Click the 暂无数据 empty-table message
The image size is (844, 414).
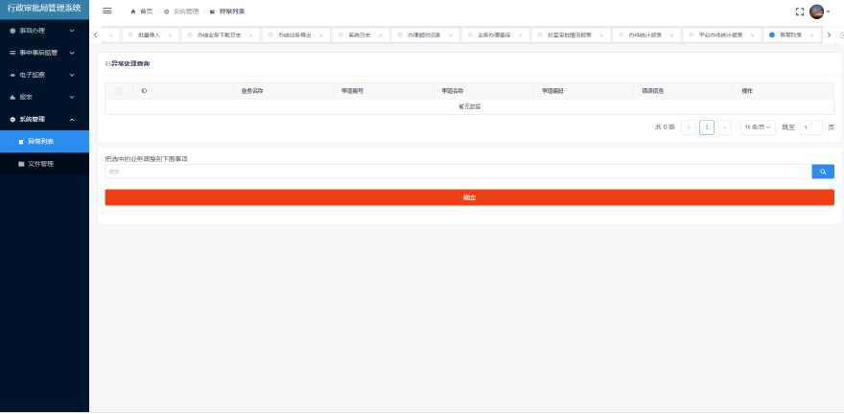pyautogui.click(x=469, y=107)
